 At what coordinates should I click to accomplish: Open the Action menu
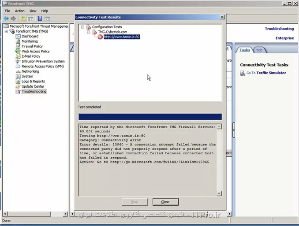click(x=20, y=11)
